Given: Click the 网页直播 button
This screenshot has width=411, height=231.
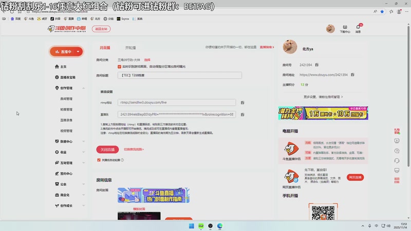Looking at the screenshot, I should [x=355, y=177].
